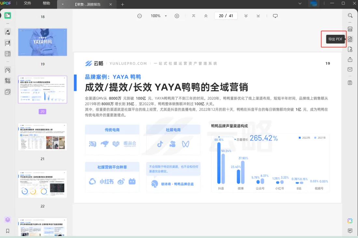Open the Protect PDF lock icon
The image size is (358, 238).
[x=350, y=49]
